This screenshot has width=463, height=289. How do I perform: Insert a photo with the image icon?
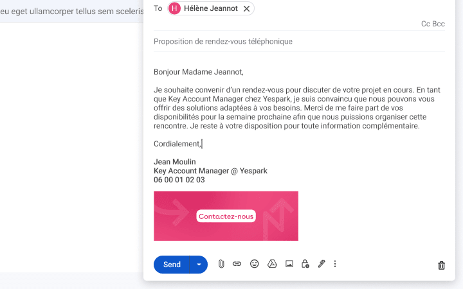click(289, 264)
